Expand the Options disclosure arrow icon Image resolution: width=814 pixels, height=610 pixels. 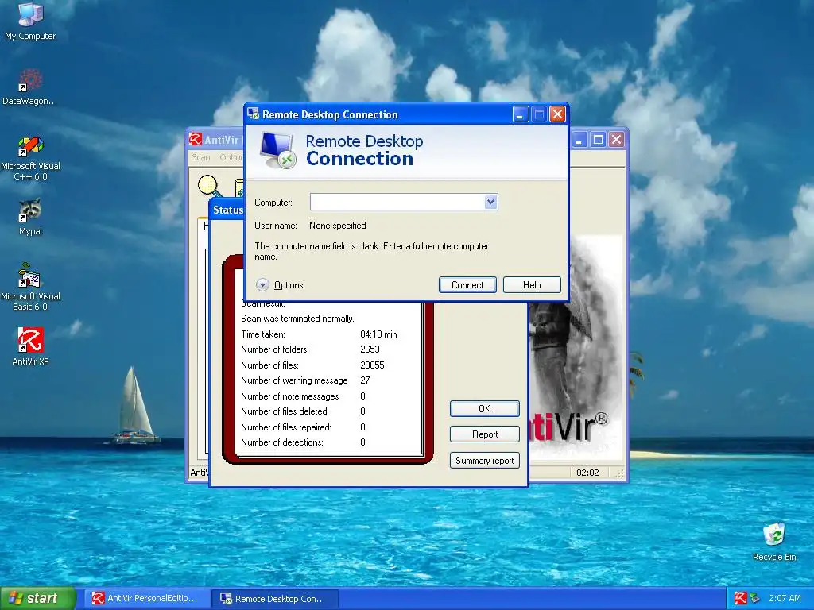(262, 285)
